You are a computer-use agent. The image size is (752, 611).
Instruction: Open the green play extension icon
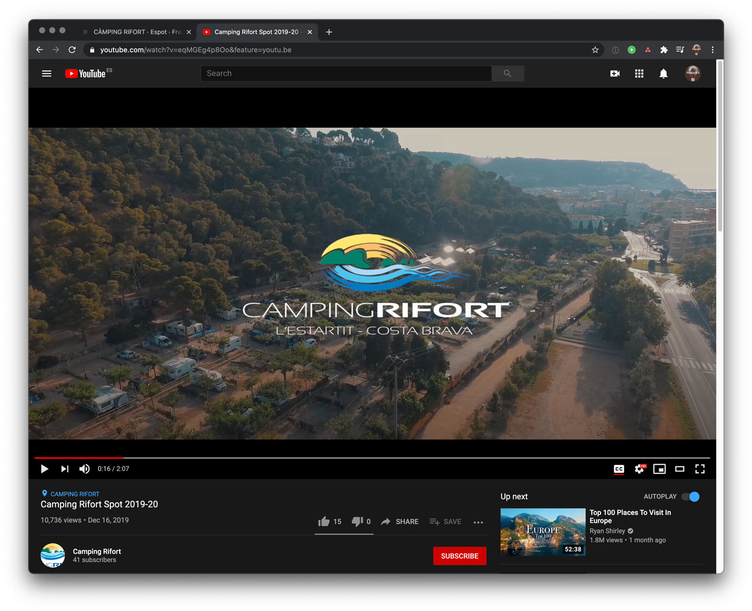click(632, 50)
